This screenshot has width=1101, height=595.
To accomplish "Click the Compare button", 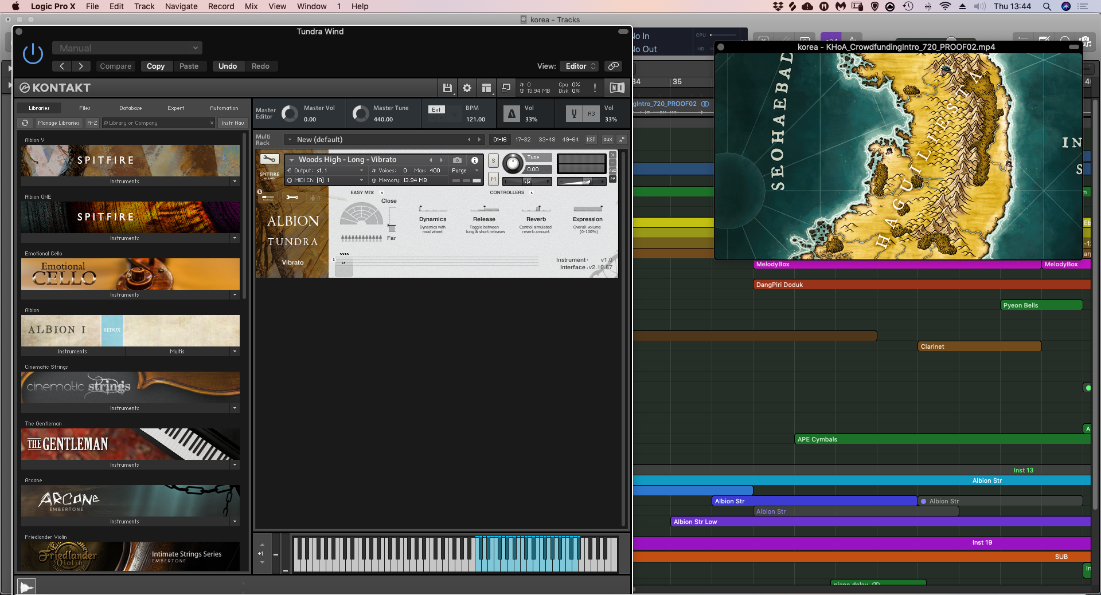I will 116,66.
